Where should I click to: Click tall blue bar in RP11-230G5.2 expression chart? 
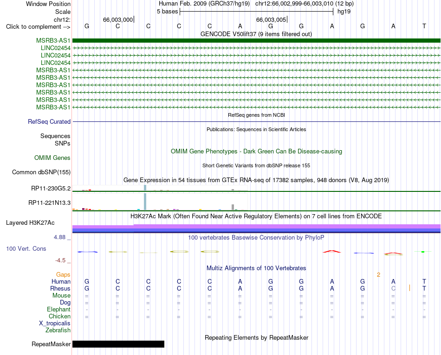pos(145,188)
